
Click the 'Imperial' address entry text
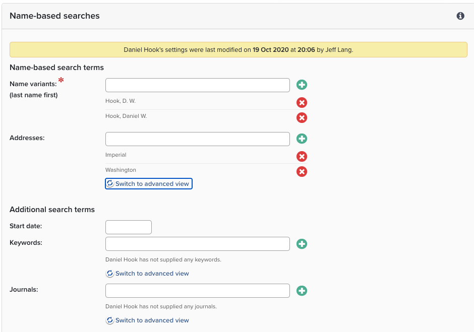tap(116, 155)
